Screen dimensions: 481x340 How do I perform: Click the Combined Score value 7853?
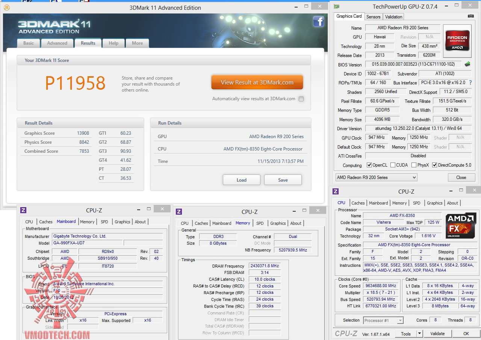[x=84, y=151]
